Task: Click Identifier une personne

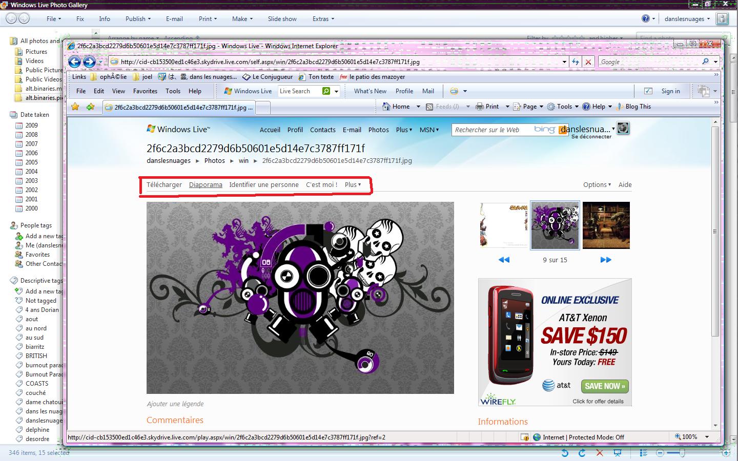Action: point(264,185)
